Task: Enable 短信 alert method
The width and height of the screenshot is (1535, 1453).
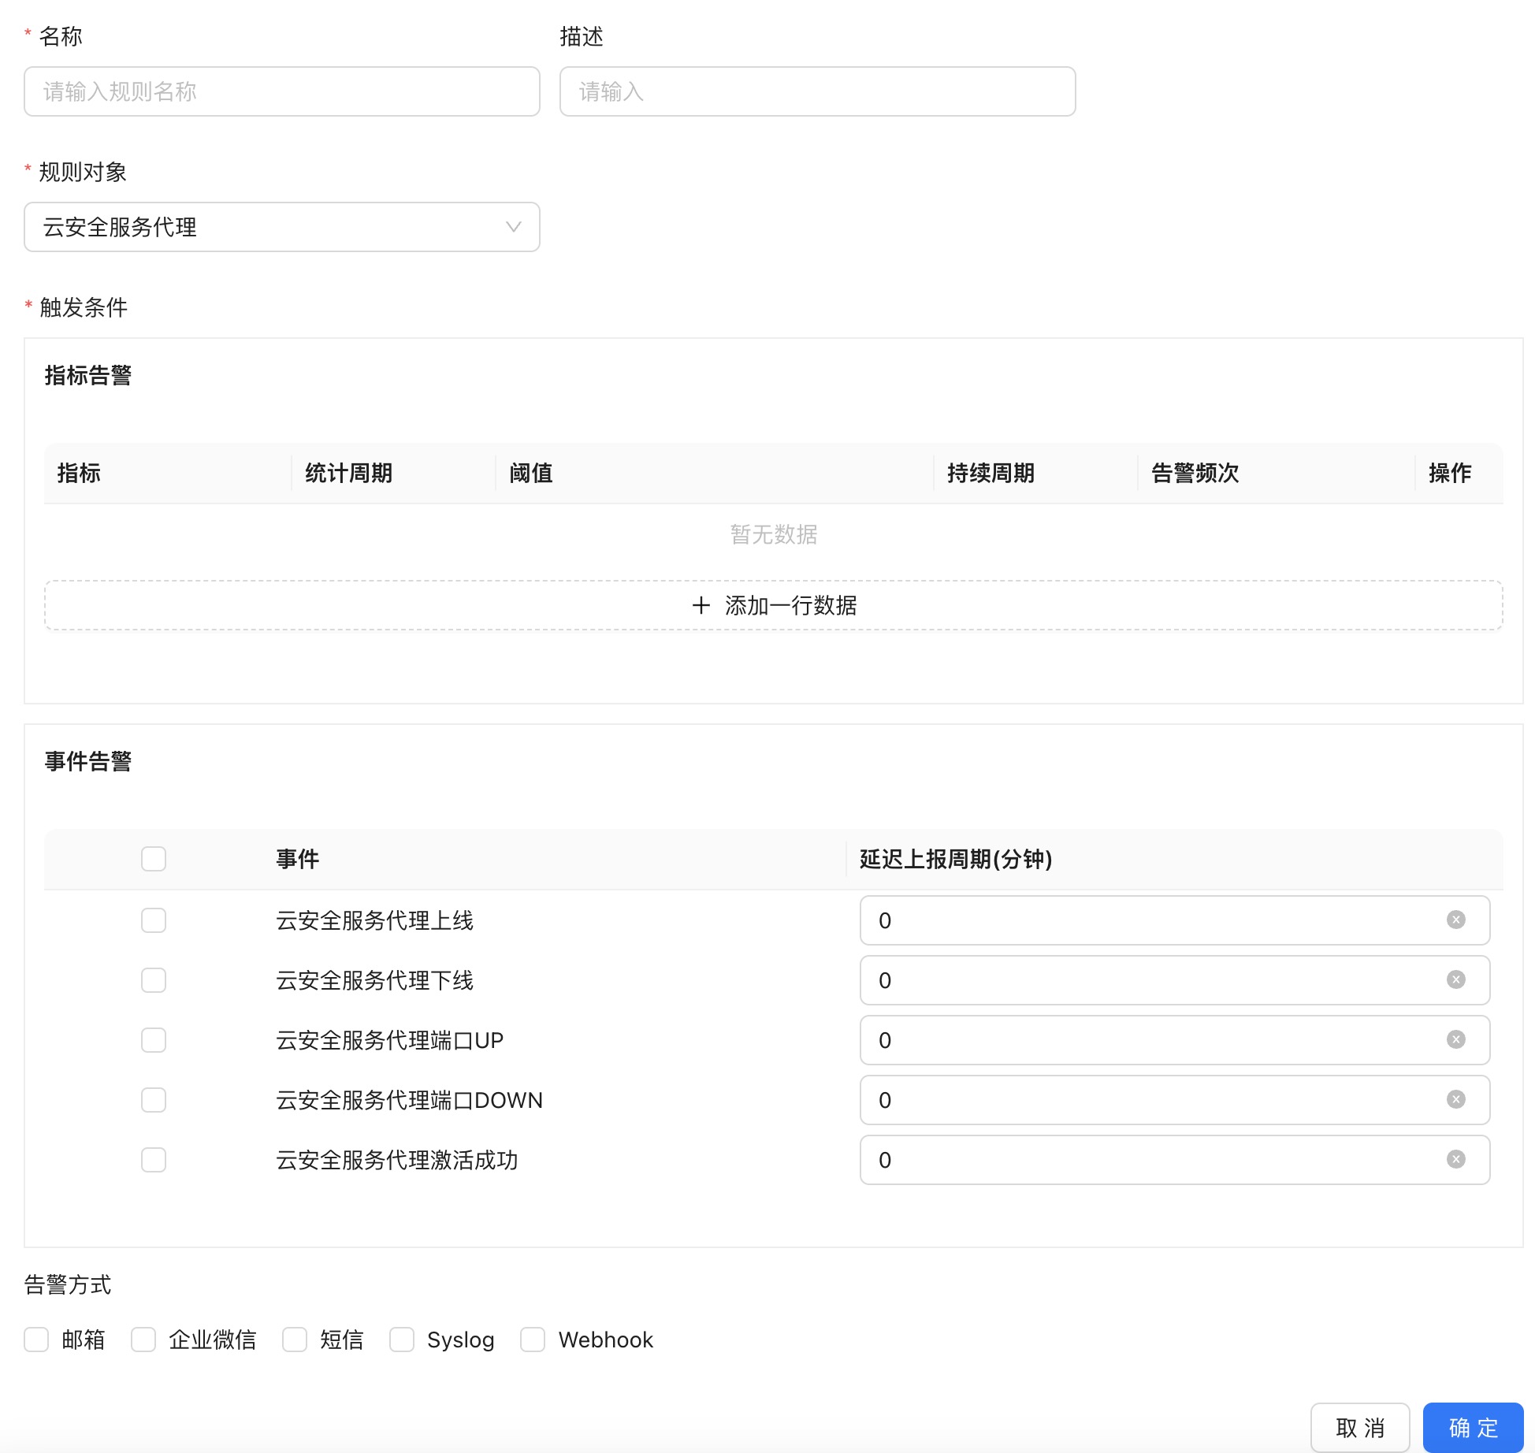Action: click(295, 1339)
